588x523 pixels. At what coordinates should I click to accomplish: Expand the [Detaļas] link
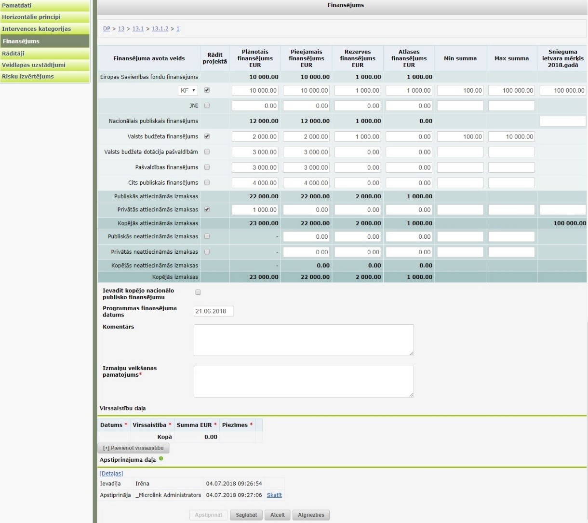111,473
